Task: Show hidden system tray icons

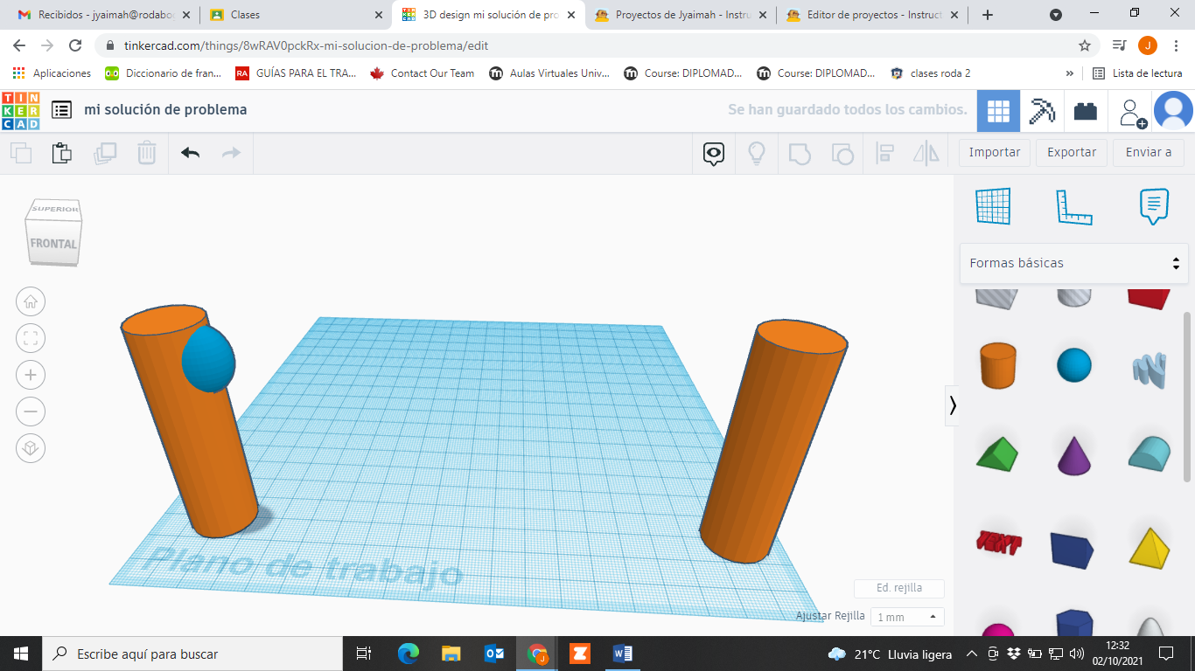Action: (x=971, y=654)
